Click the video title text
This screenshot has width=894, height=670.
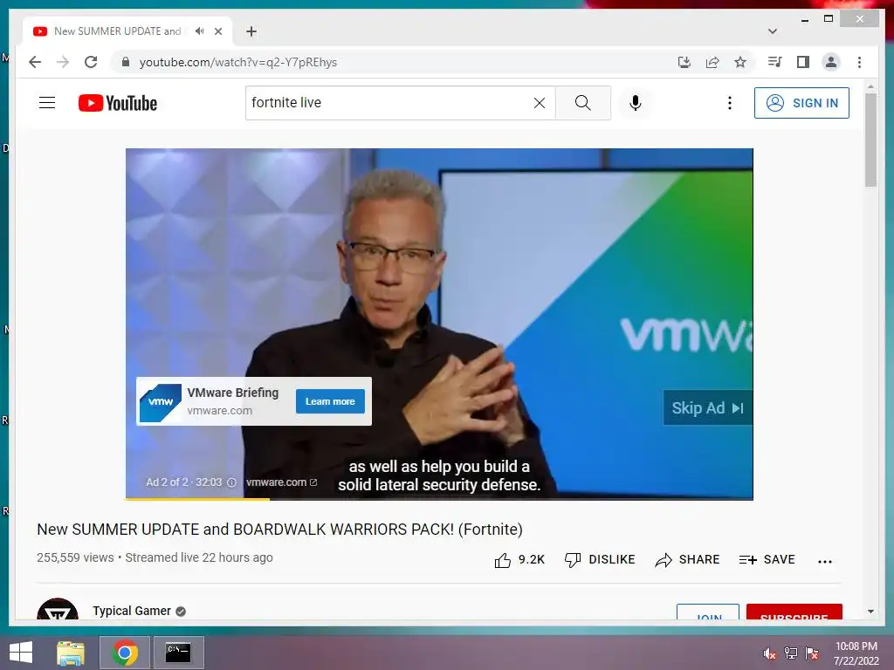click(x=280, y=530)
